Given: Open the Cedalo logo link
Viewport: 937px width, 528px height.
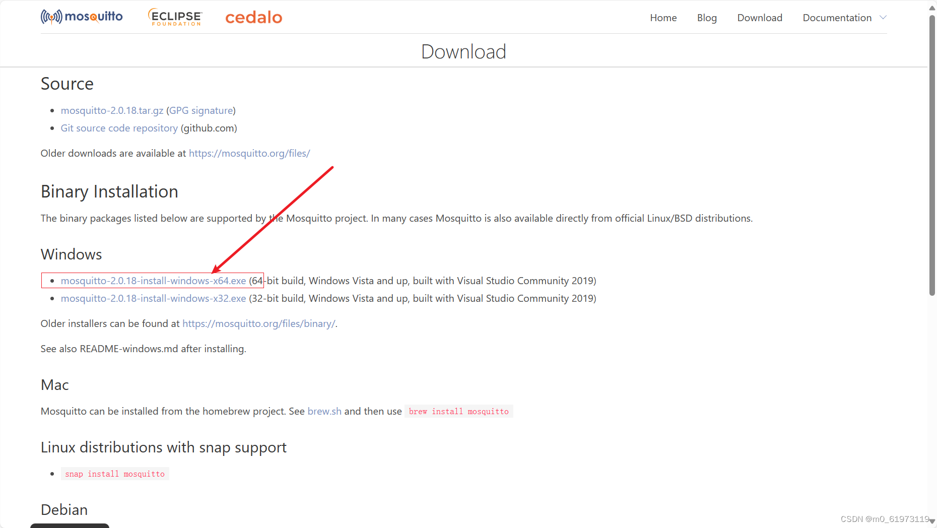Looking at the screenshot, I should click(253, 17).
